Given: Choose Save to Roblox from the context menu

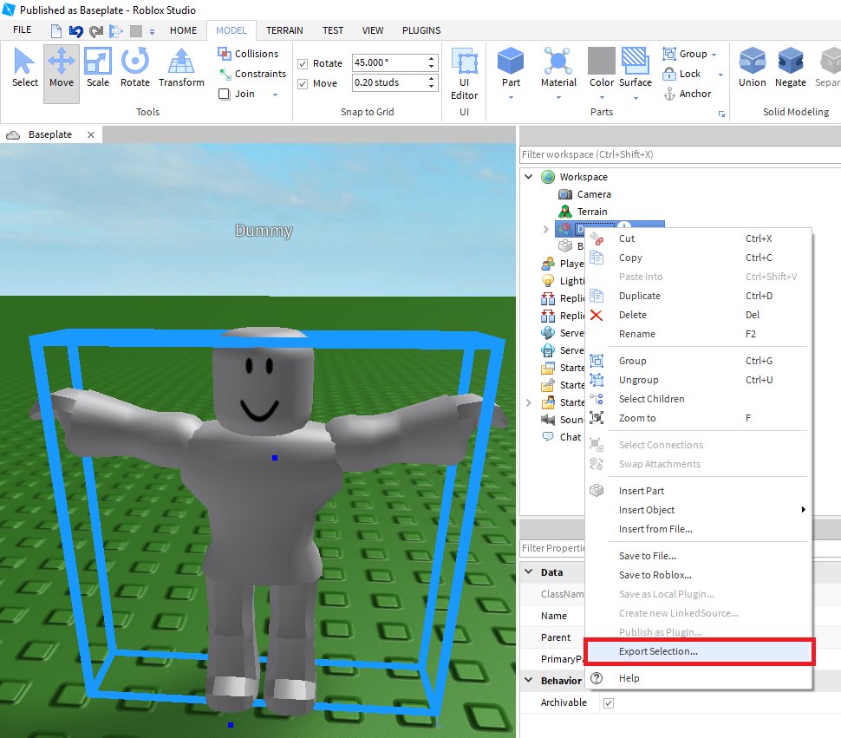Looking at the screenshot, I should point(699,575).
